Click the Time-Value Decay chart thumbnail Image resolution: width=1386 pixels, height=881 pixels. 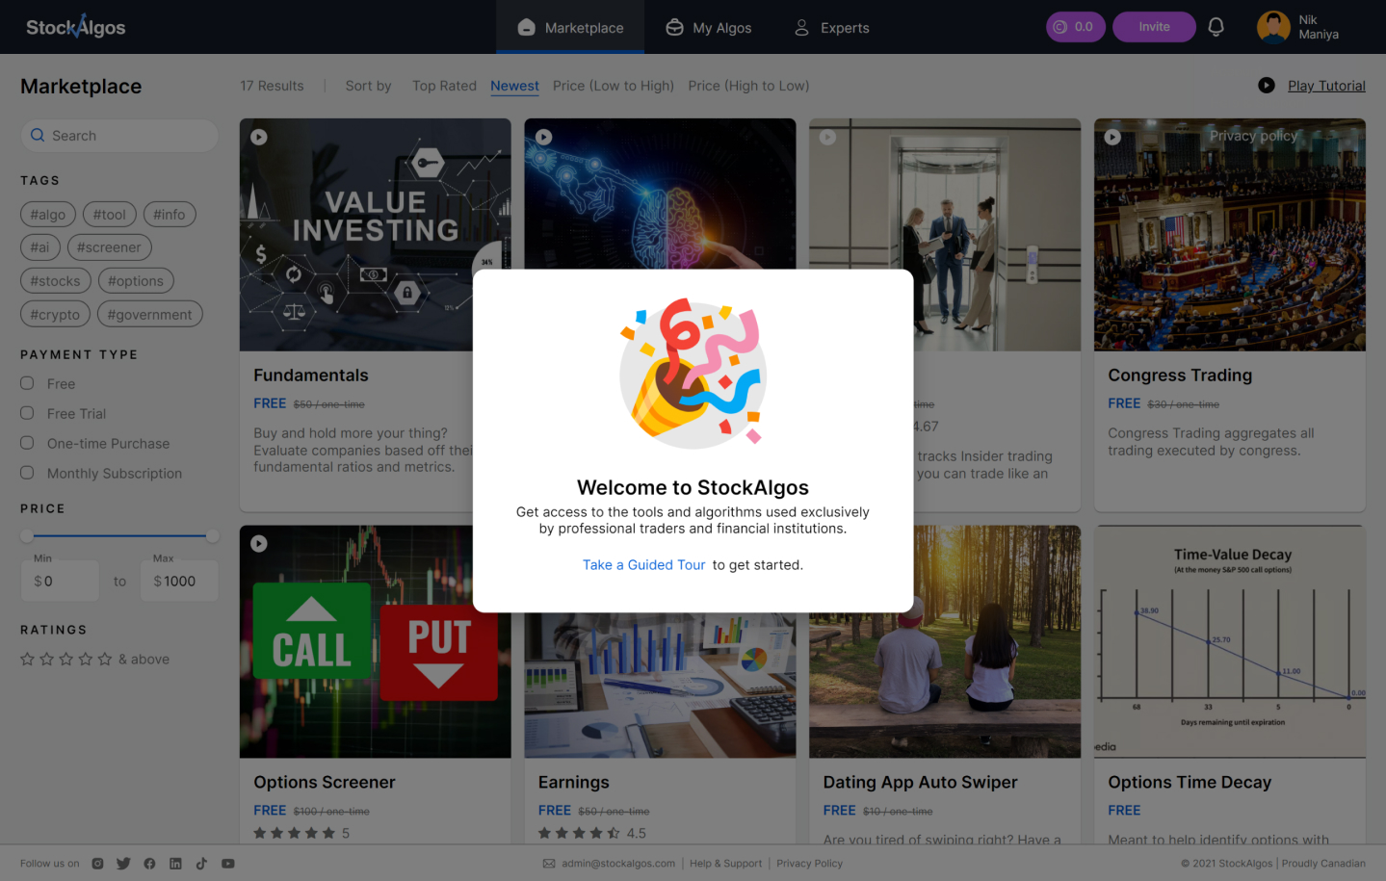[1230, 641]
